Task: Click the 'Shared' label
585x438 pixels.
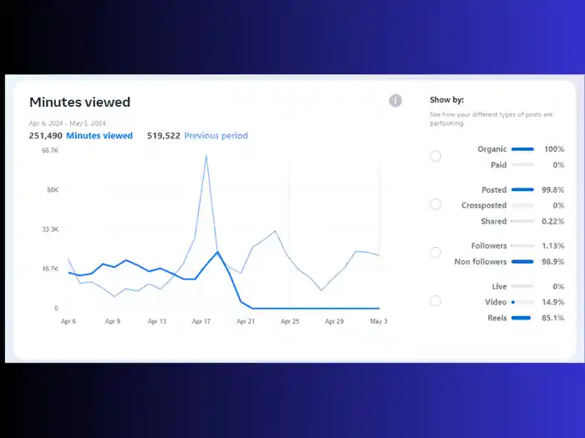Action: click(494, 221)
